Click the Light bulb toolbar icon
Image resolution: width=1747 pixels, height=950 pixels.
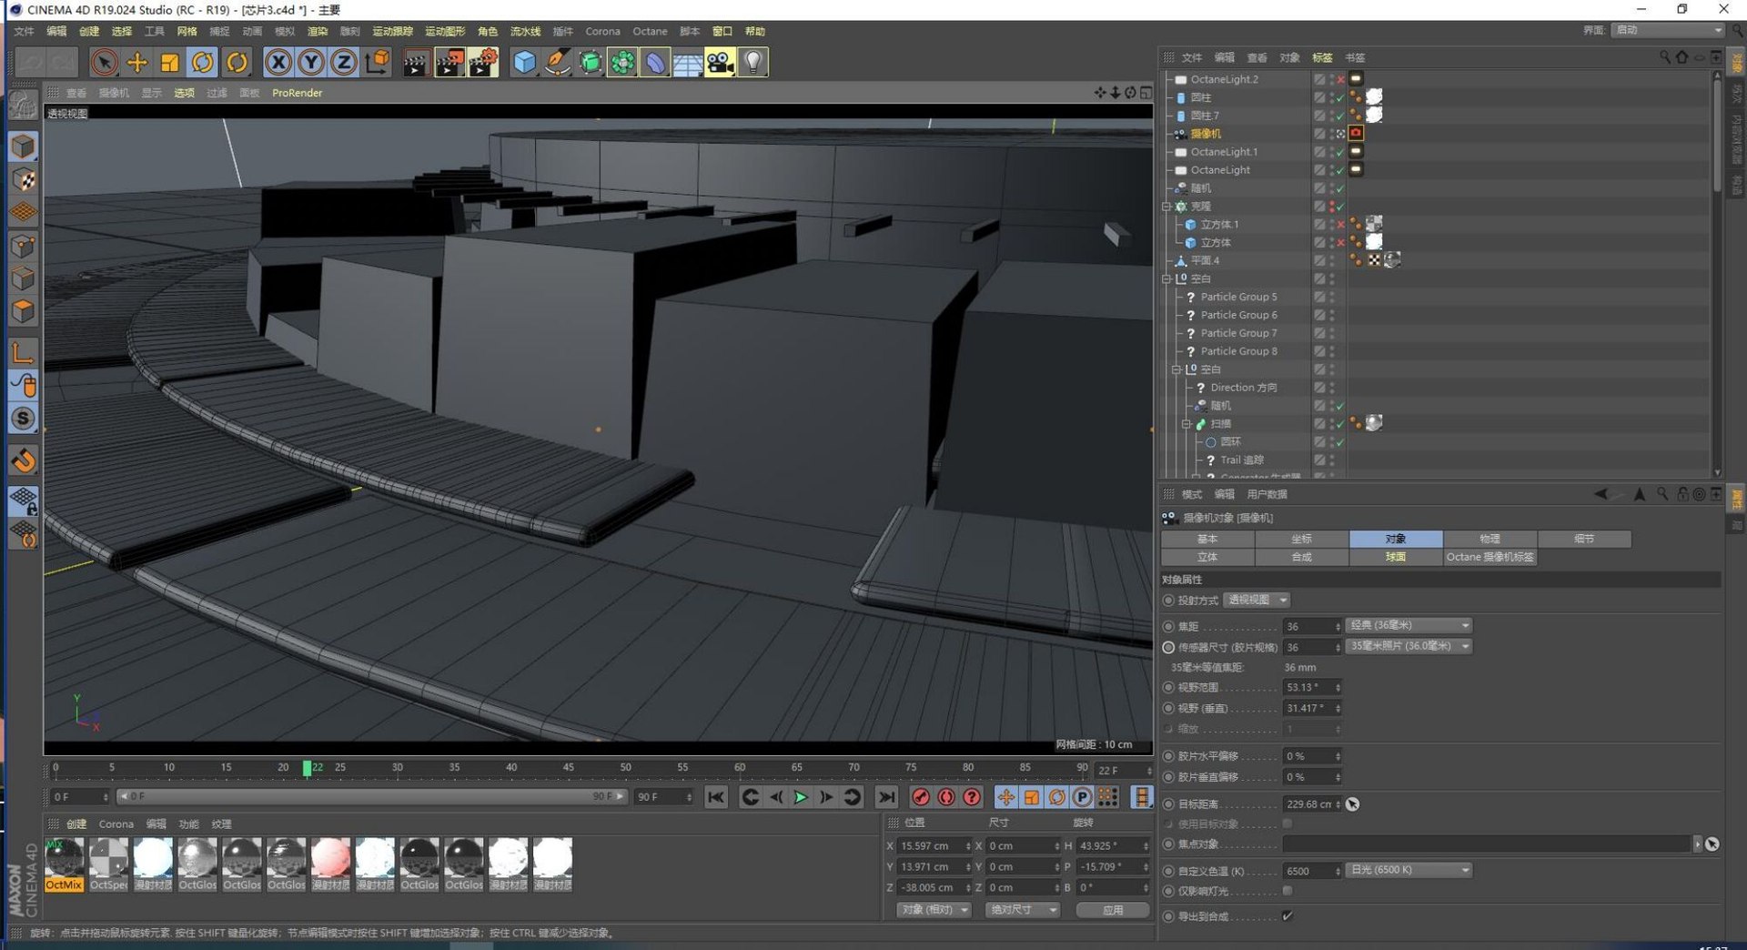coord(752,62)
